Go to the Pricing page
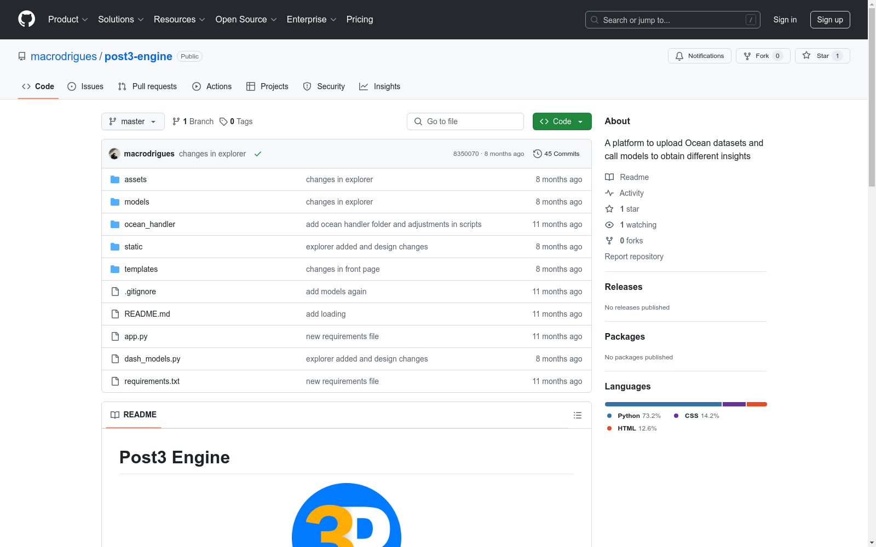 [360, 19]
